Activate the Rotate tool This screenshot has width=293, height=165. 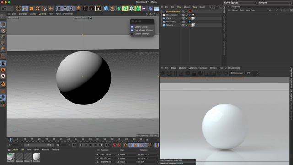tap(38, 8)
